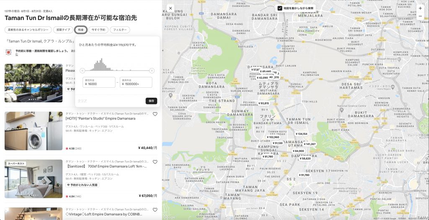Image resolution: width=429 pixels, height=220 pixels.
Task: Click the 予約がとれない人気宿 badge on loft listing
Action: [x=83, y=185]
